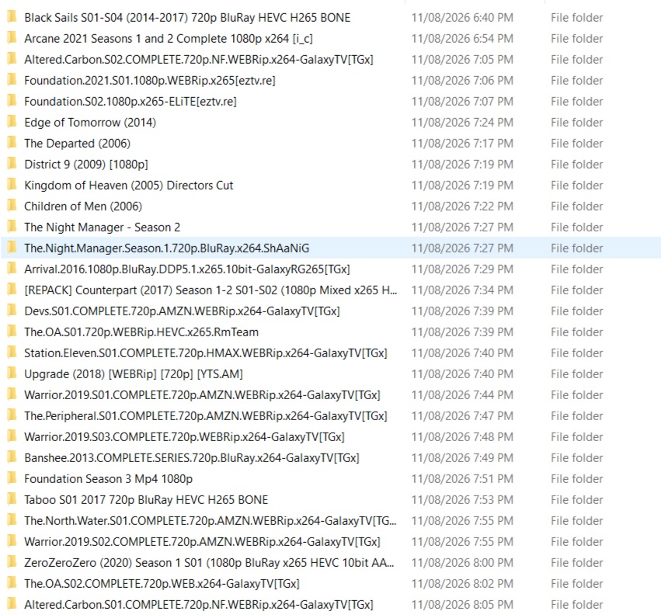
Task: Click folder icon for District 9 (2009)
Action: tap(12, 164)
